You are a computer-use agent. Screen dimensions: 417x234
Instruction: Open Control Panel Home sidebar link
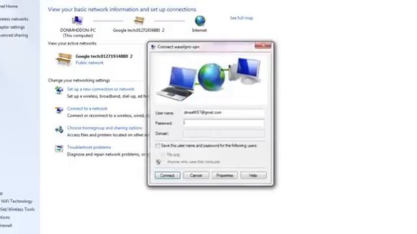tap(8, 6)
